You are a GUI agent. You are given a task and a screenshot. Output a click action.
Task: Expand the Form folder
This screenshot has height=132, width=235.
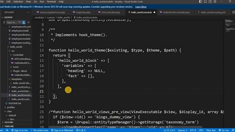tap(15, 67)
